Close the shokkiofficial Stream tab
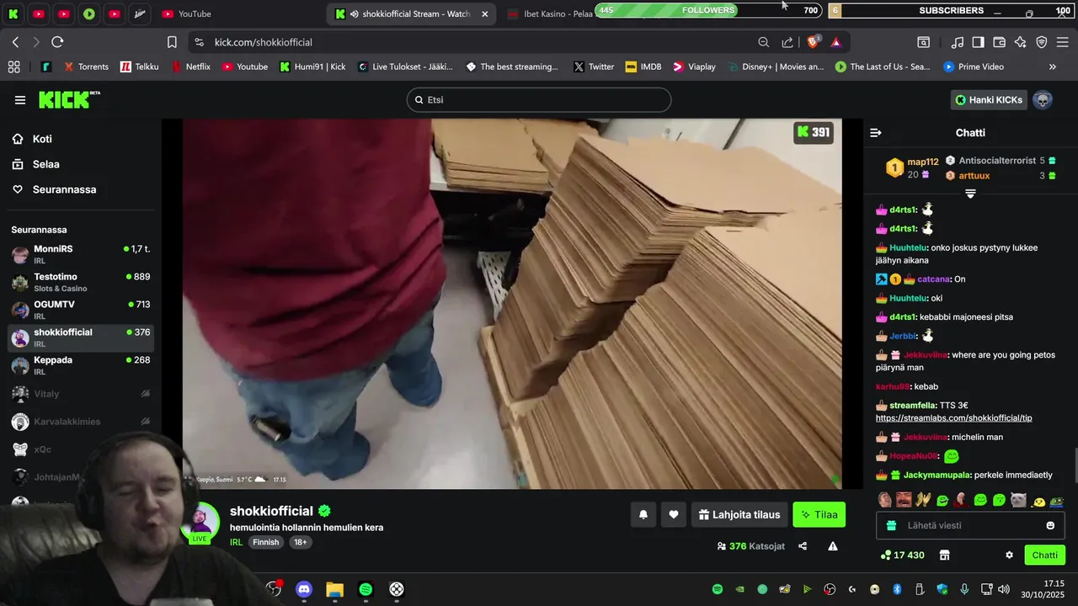The image size is (1078, 606). 485,13
